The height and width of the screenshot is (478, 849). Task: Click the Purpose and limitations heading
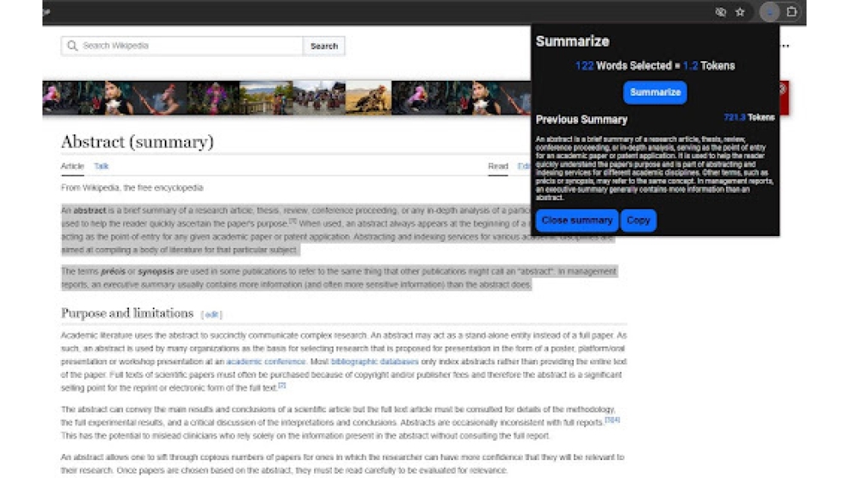[x=127, y=313]
